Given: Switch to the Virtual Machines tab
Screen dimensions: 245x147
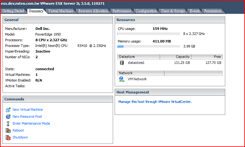Looking at the screenshot, I should (61, 11).
